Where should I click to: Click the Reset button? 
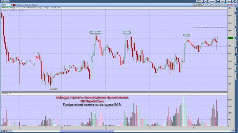(222, 1)
